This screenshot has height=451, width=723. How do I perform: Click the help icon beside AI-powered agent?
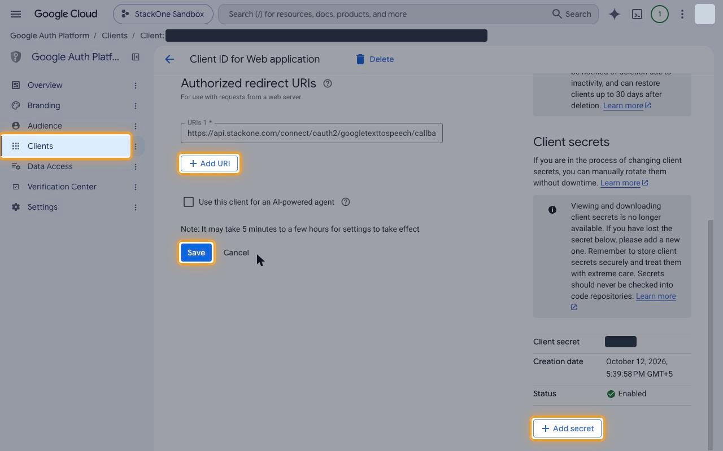coord(346,202)
